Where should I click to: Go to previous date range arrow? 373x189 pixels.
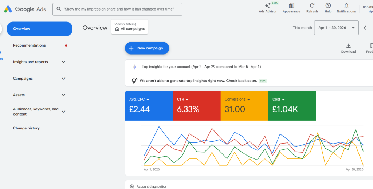[365, 28]
